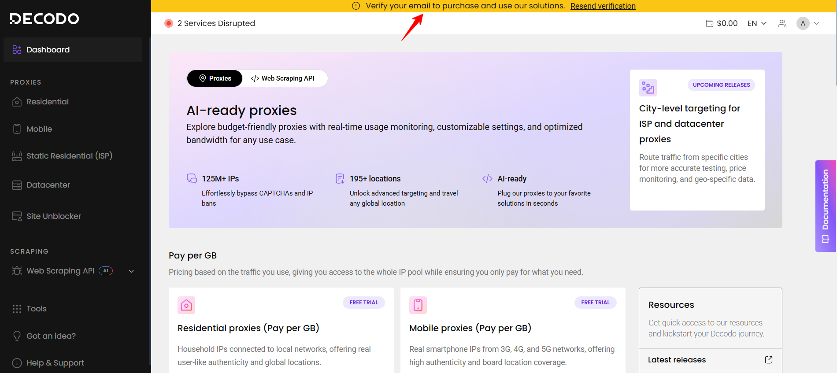Select the Mobile proxies sidebar icon
This screenshot has width=837, height=373.
pyautogui.click(x=17, y=129)
